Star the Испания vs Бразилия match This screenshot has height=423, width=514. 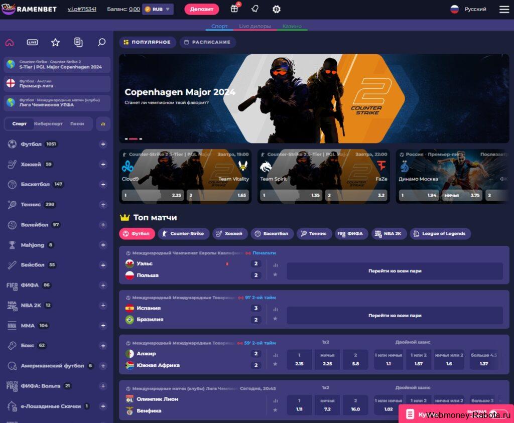[x=276, y=319]
